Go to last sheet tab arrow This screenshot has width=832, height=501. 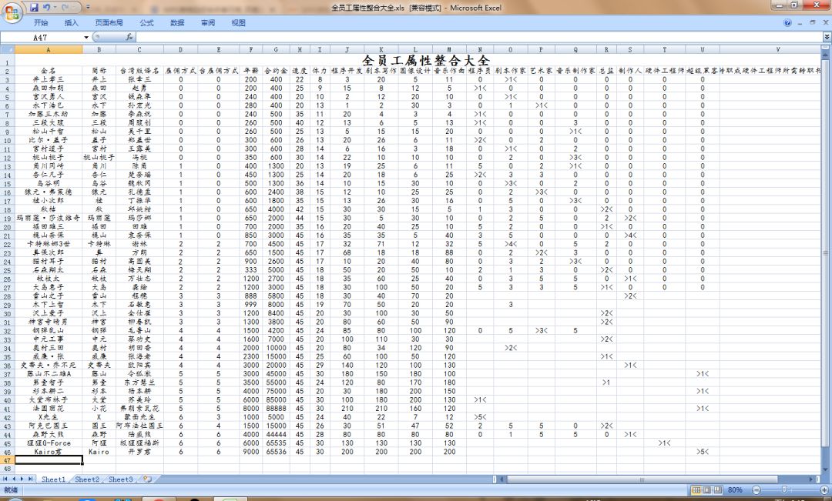[31, 479]
